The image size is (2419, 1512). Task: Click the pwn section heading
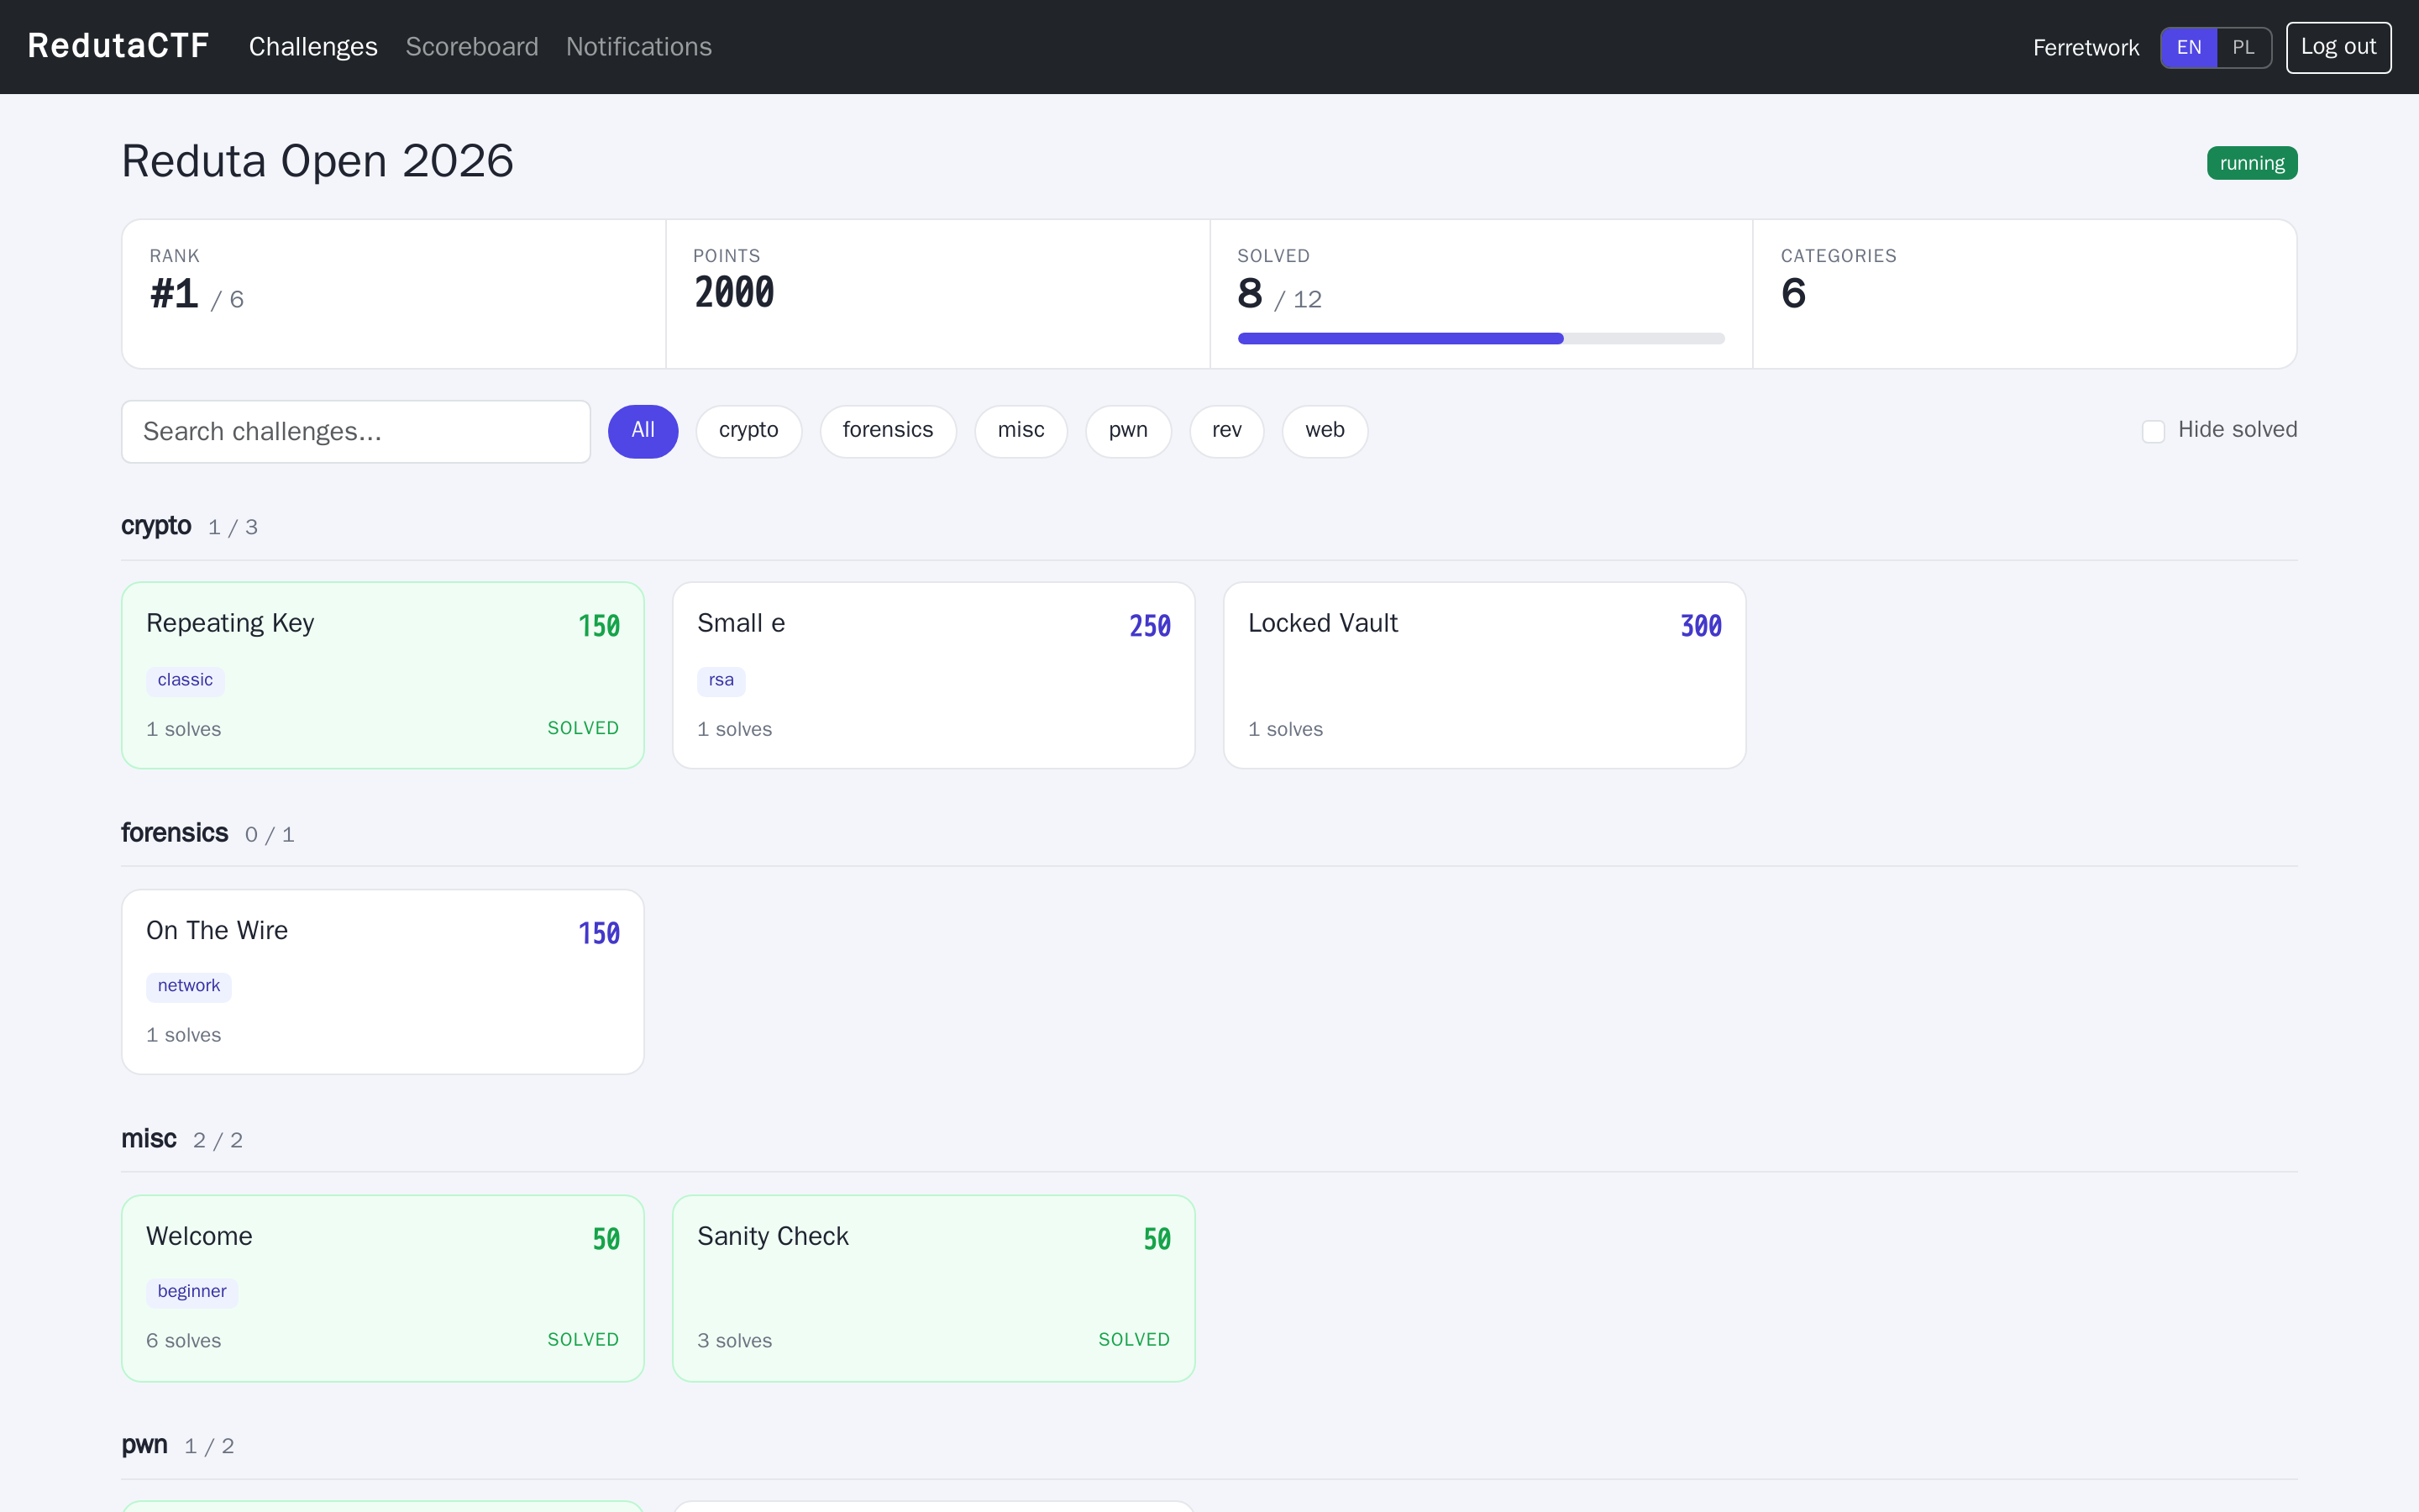(145, 1446)
